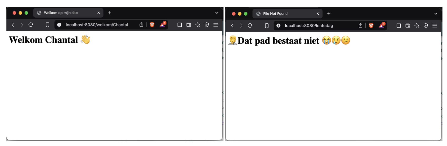The width and height of the screenshot is (447, 146).
Task: Open Brave VPN in right window
Action: [x=426, y=25]
